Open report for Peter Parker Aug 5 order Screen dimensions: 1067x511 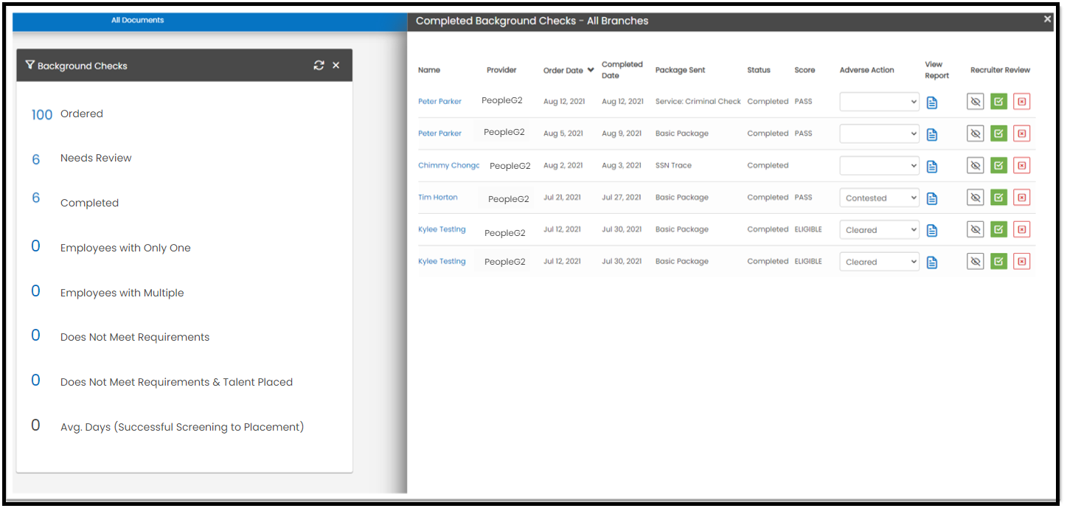(931, 134)
